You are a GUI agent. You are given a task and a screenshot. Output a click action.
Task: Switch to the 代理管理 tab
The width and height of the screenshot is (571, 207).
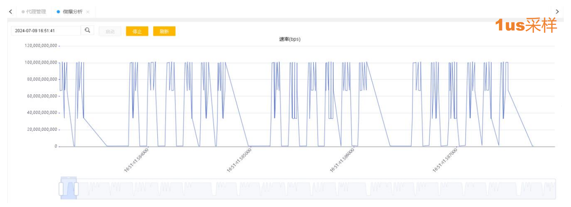[33, 12]
